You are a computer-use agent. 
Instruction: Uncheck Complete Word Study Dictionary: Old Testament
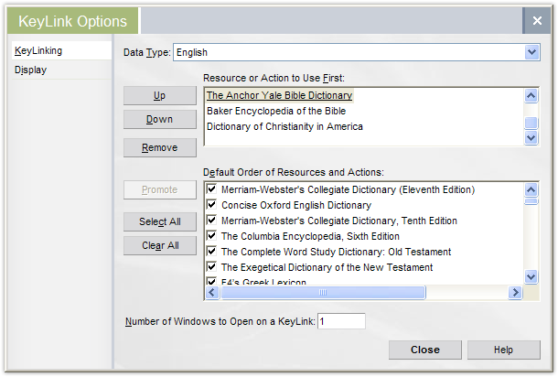click(x=211, y=251)
